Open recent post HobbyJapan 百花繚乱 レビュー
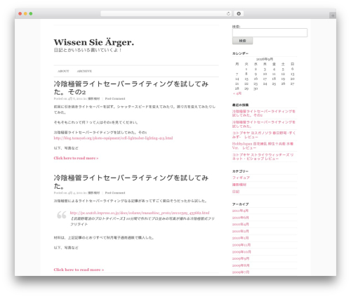Screen dimensions: 351x297 [x=263, y=146]
